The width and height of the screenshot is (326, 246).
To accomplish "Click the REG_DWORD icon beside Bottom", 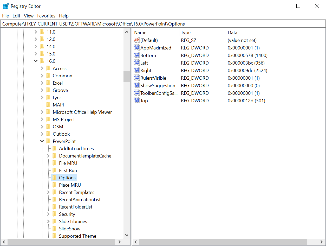I will click(x=137, y=55).
